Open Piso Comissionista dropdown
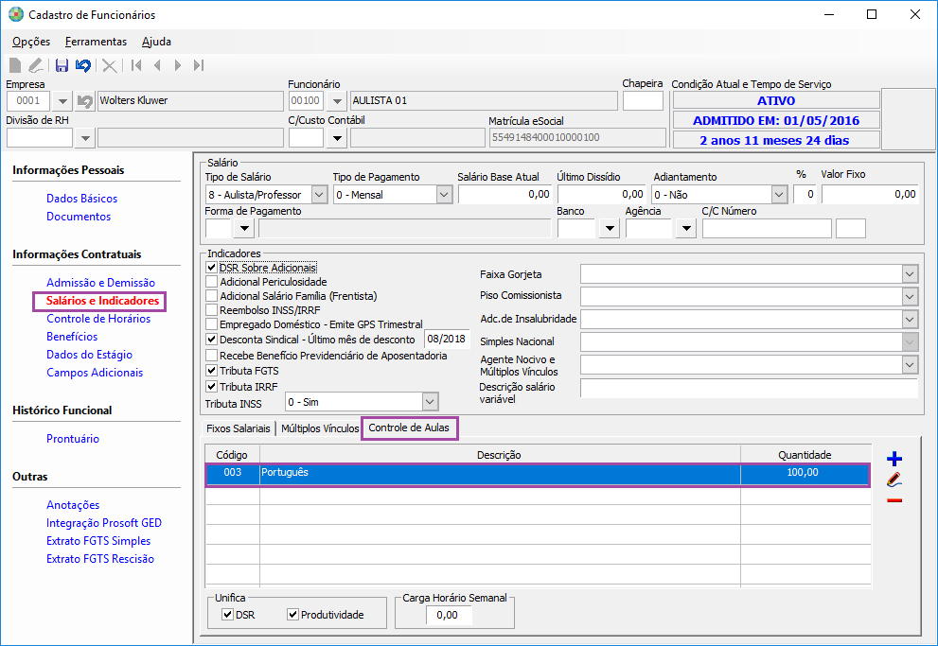This screenshot has width=938, height=646. click(910, 296)
